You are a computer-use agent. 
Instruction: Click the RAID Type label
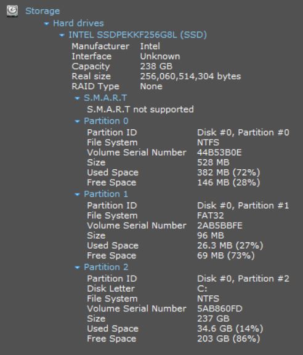95,87
